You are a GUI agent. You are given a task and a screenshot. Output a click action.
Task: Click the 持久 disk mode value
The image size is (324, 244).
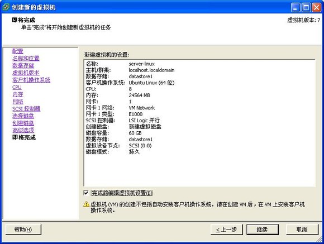[134, 152]
